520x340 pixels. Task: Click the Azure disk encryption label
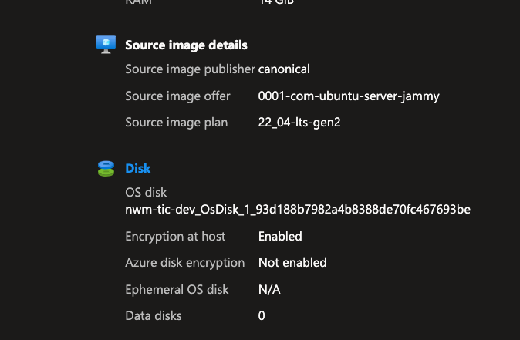184,262
